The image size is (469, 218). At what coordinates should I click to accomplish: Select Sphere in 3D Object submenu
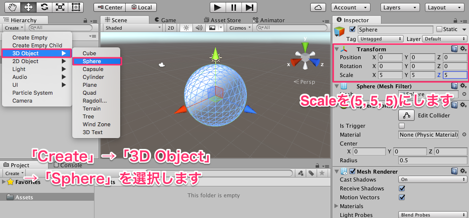coord(96,61)
